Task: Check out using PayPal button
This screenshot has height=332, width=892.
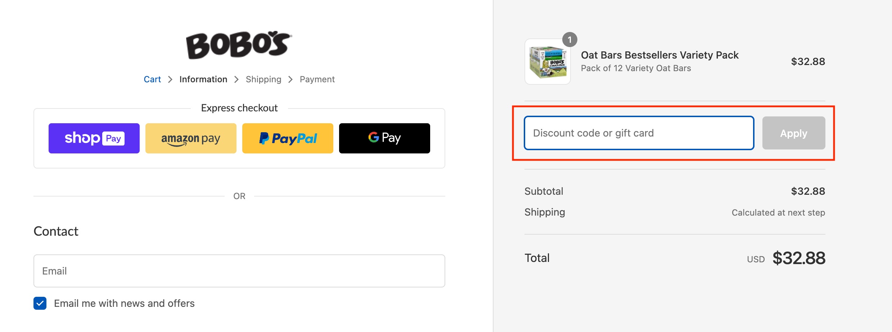Action: pyautogui.click(x=288, y=138)
